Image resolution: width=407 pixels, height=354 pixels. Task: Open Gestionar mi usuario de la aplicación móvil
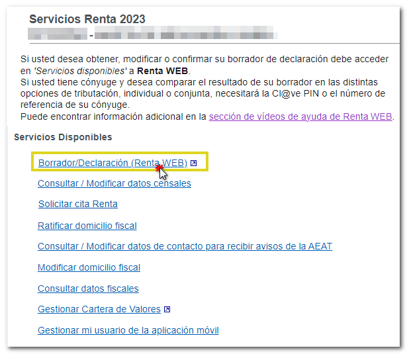pos(128,330)
